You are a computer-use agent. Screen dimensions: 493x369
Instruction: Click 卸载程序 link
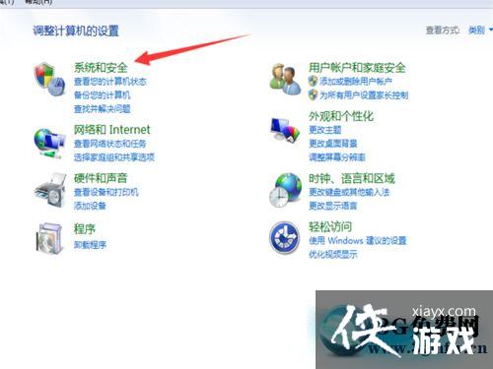[x=90, y=245]
